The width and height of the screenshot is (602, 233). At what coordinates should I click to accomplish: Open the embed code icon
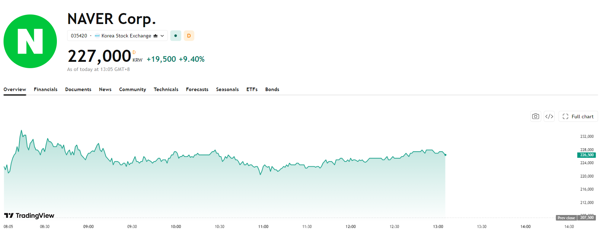(549, 116)
